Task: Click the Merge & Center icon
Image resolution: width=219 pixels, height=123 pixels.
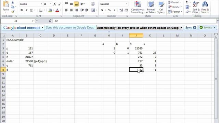Action: click(93, 10)
